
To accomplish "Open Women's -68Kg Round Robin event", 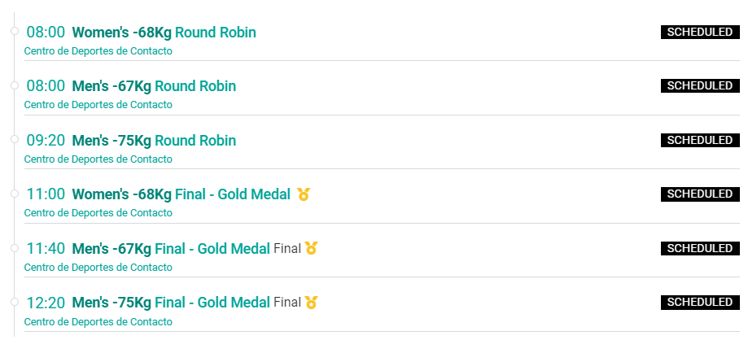I will tap(164, 33).
